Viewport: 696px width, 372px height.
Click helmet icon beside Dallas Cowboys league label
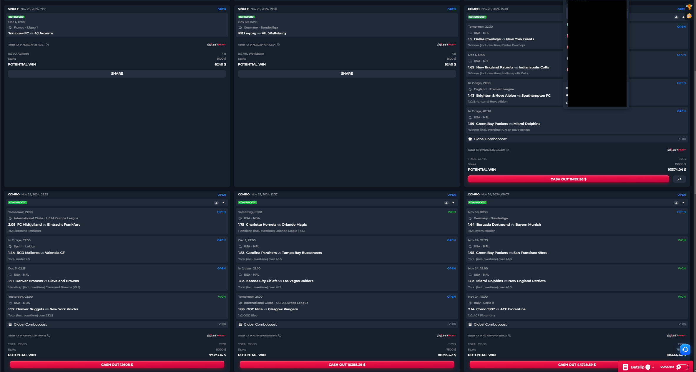coord(470,33)
